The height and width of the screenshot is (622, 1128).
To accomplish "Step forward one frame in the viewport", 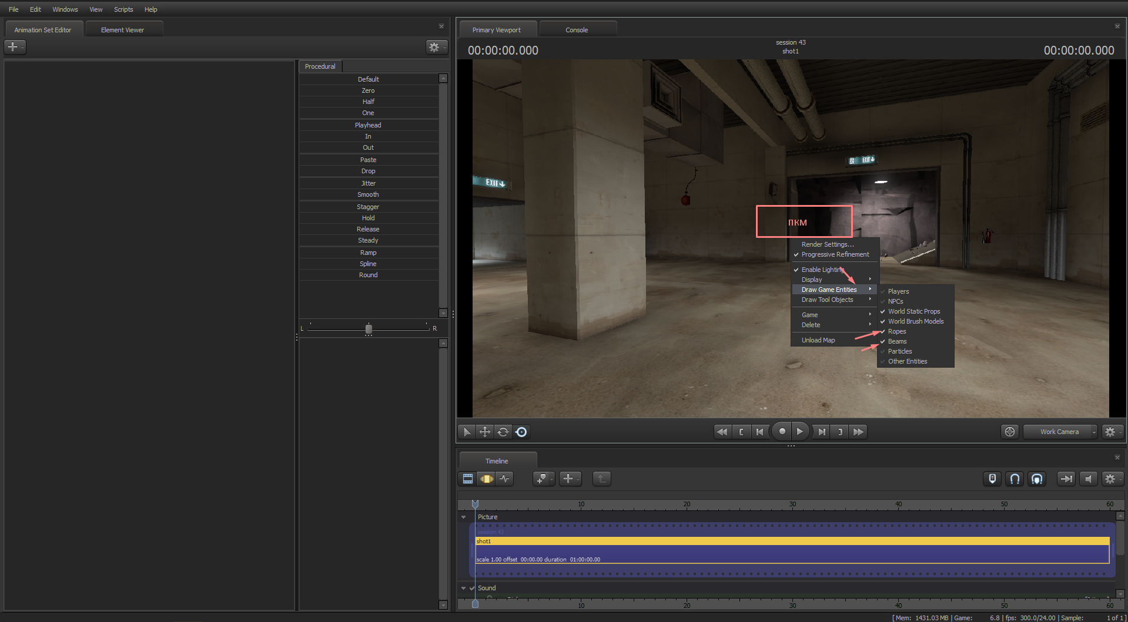I will coord(822,432).
